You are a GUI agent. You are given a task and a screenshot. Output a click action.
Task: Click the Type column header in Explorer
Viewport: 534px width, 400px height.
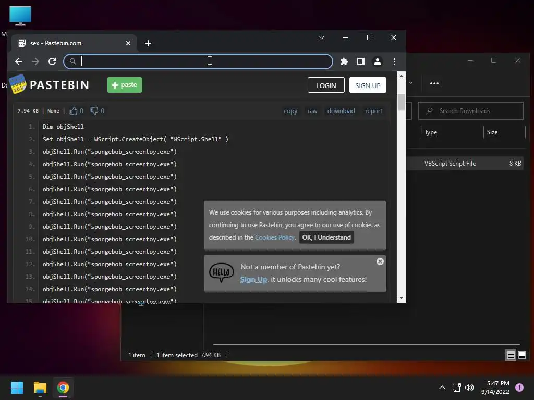(431, 132)
